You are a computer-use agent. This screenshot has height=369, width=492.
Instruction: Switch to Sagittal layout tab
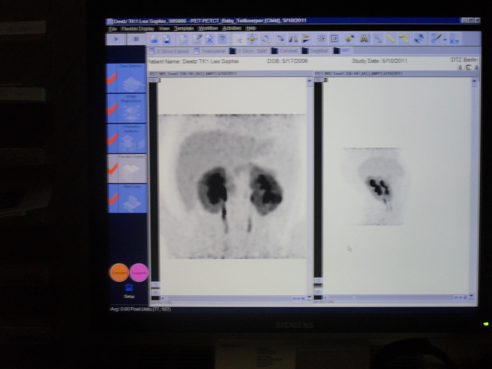tap(316, 50)
